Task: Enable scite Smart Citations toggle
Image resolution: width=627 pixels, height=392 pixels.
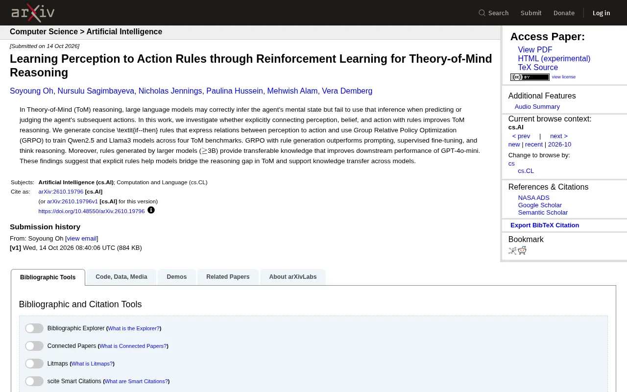Action: pyautogui.click(x=34, y=381)
